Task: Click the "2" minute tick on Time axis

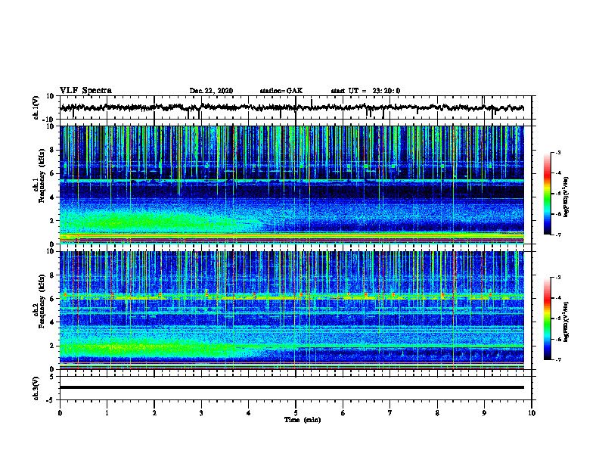Action: (154, 413)
